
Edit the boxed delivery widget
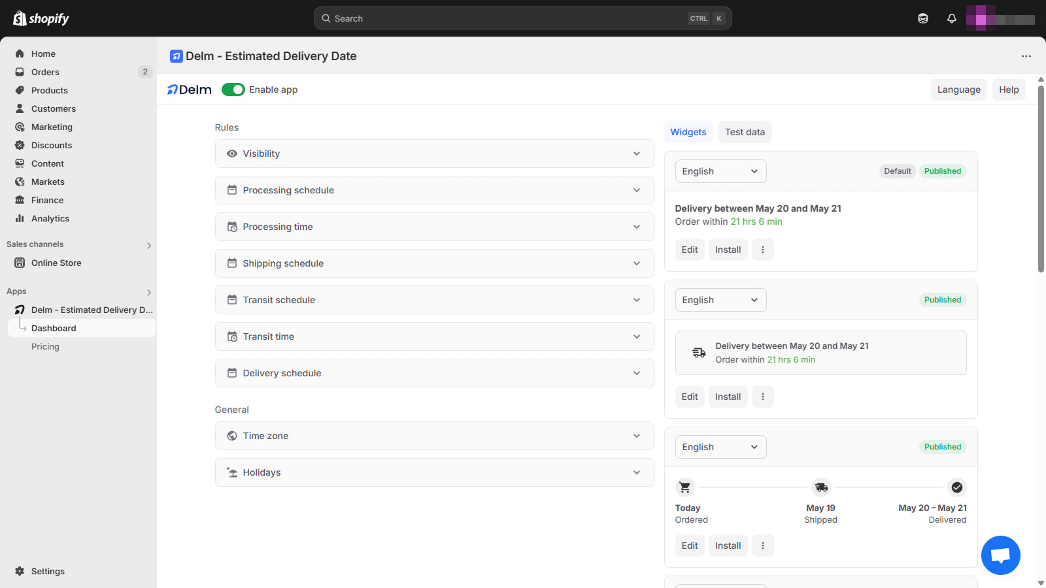pos(690,397)
